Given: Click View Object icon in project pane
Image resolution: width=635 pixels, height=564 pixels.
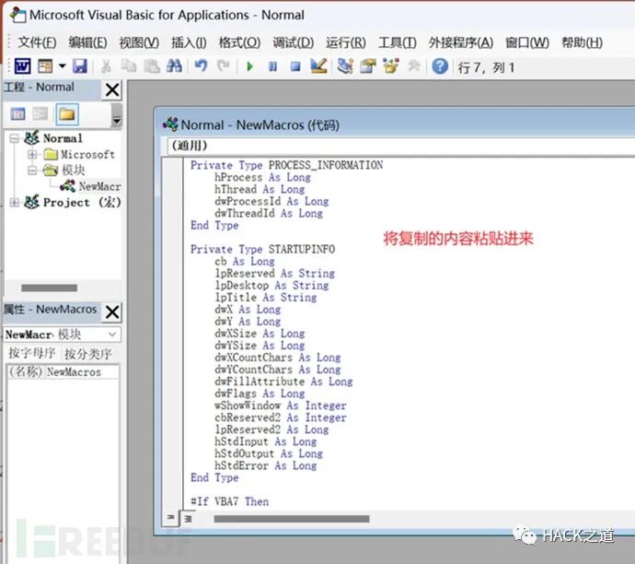Looking at the screenshot, I should [x=40, y=114].
